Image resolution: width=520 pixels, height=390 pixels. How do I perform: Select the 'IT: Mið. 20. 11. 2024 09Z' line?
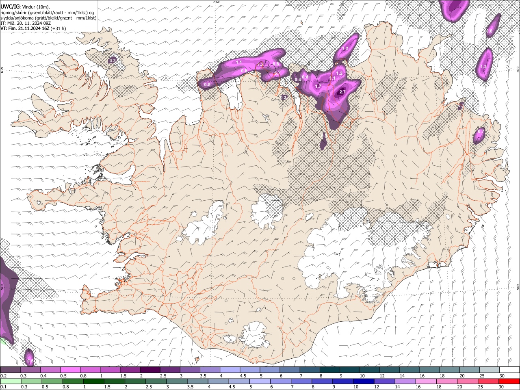point(26,23)
